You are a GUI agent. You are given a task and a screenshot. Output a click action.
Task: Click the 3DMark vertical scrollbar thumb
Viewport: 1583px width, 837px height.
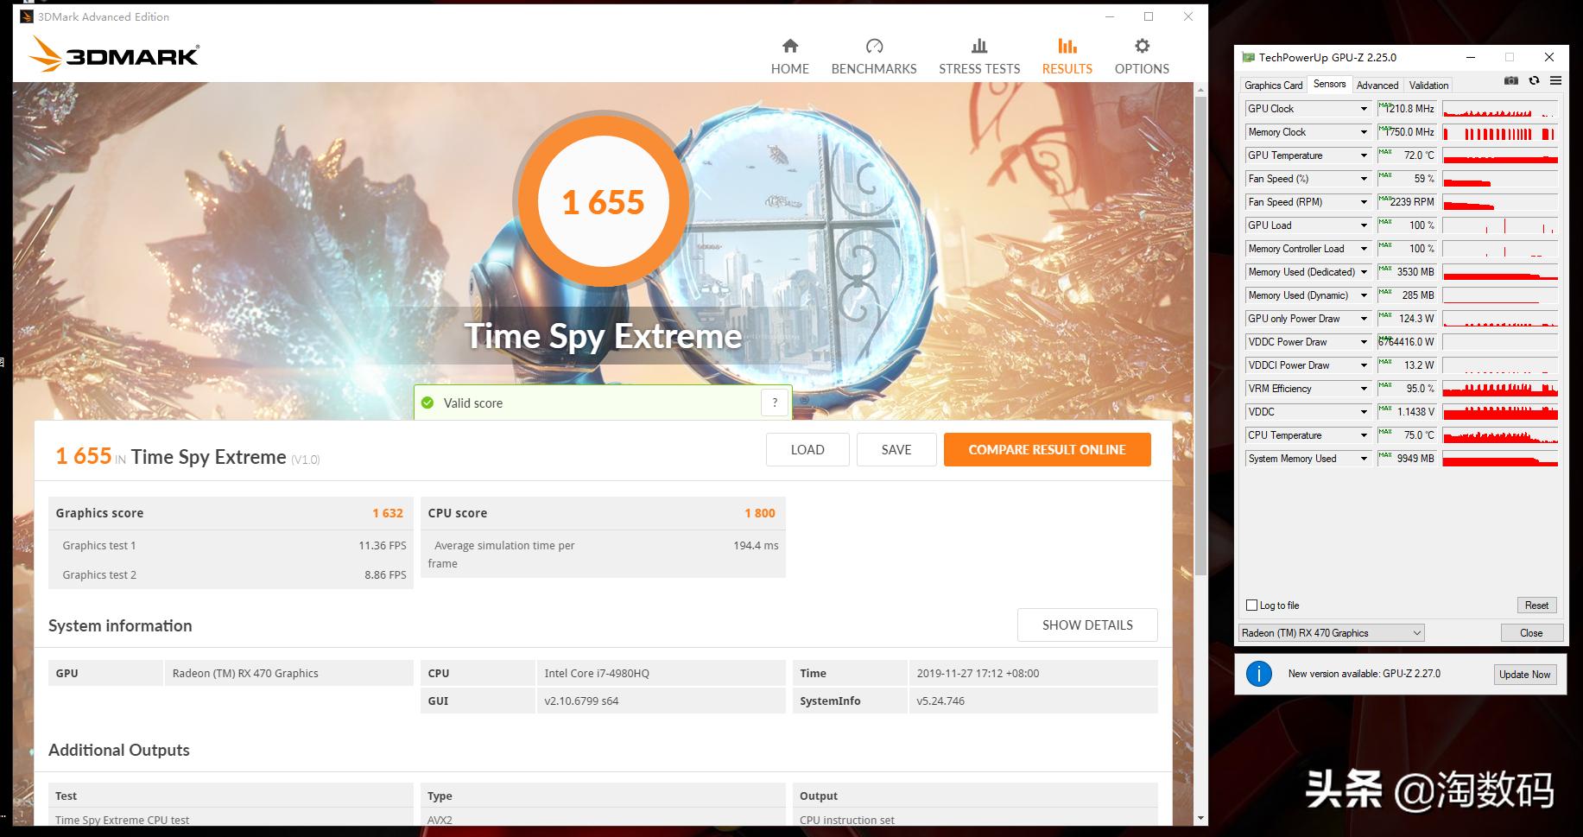coord(1200,335)
